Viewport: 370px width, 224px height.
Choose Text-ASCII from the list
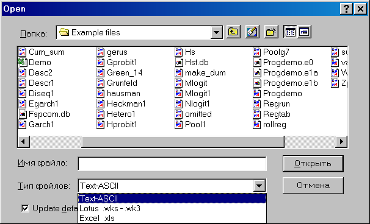(x=172, y=198)
